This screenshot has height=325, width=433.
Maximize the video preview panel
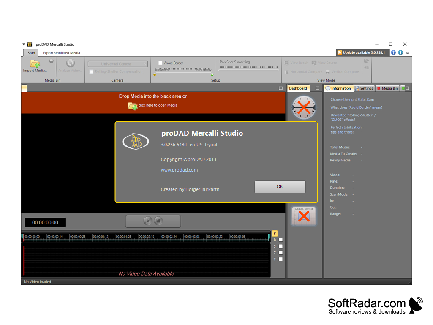(280, 88)
